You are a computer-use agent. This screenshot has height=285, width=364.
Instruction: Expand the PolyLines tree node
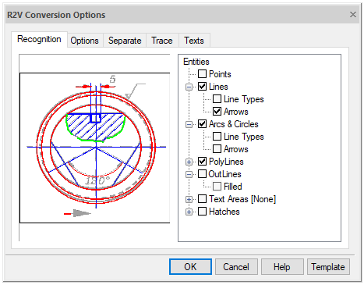click(189, 162)
